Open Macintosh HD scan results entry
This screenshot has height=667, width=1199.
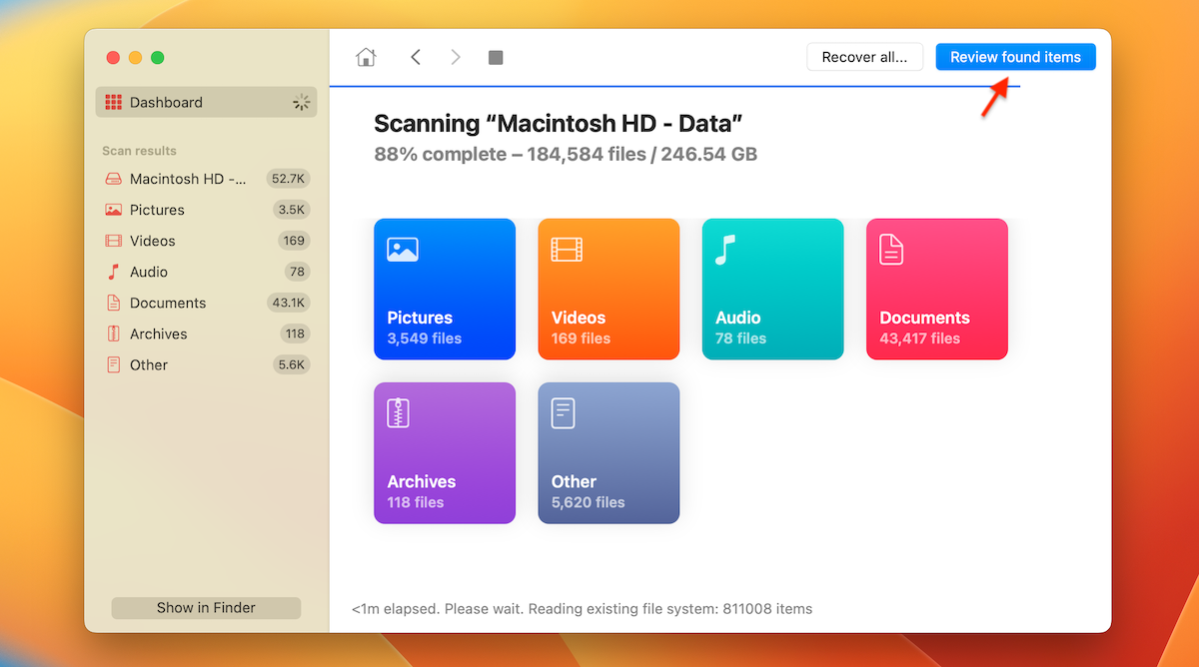pos(207,179)
